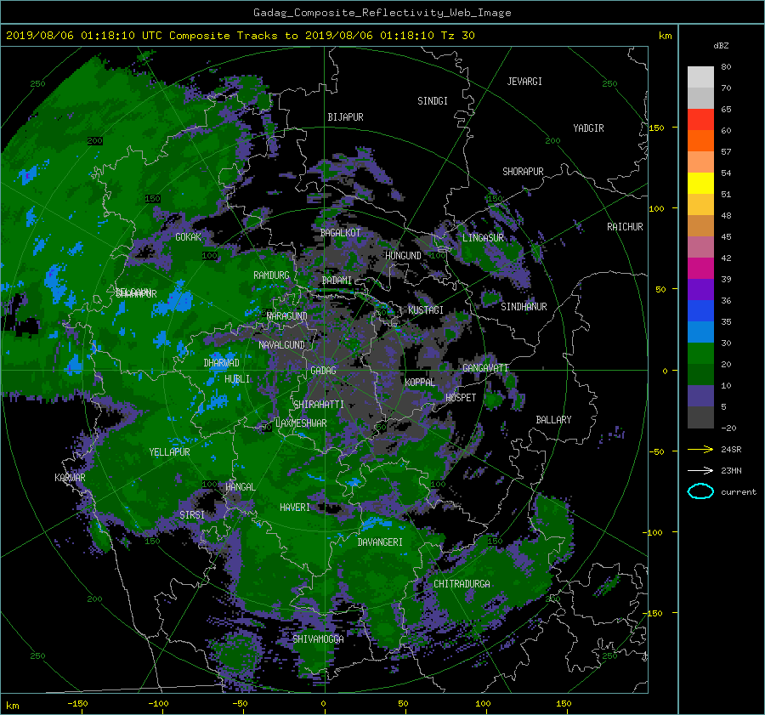Click the DHARWAD city label
The height and width of the screenshot is (715, 765).
[222, 363]
